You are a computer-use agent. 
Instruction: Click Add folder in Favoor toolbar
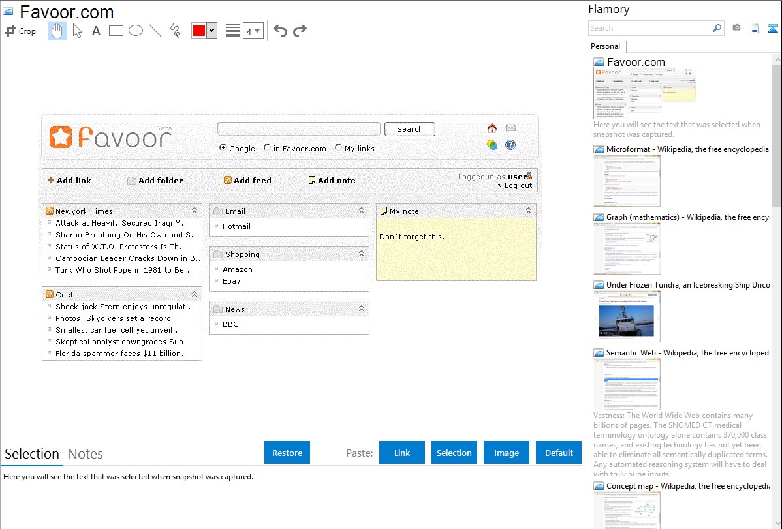[155, 181]
